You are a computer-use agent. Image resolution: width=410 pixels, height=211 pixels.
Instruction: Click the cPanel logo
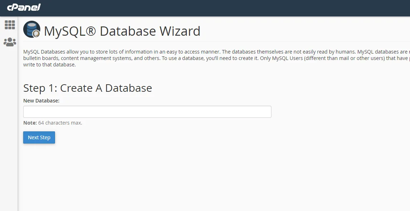24,7
